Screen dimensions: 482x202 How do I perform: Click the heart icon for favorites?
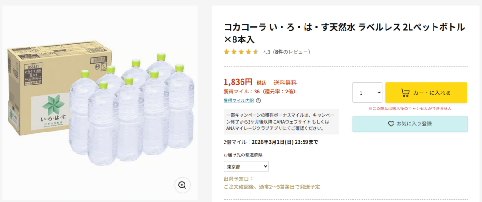click(x=391, y=124)
